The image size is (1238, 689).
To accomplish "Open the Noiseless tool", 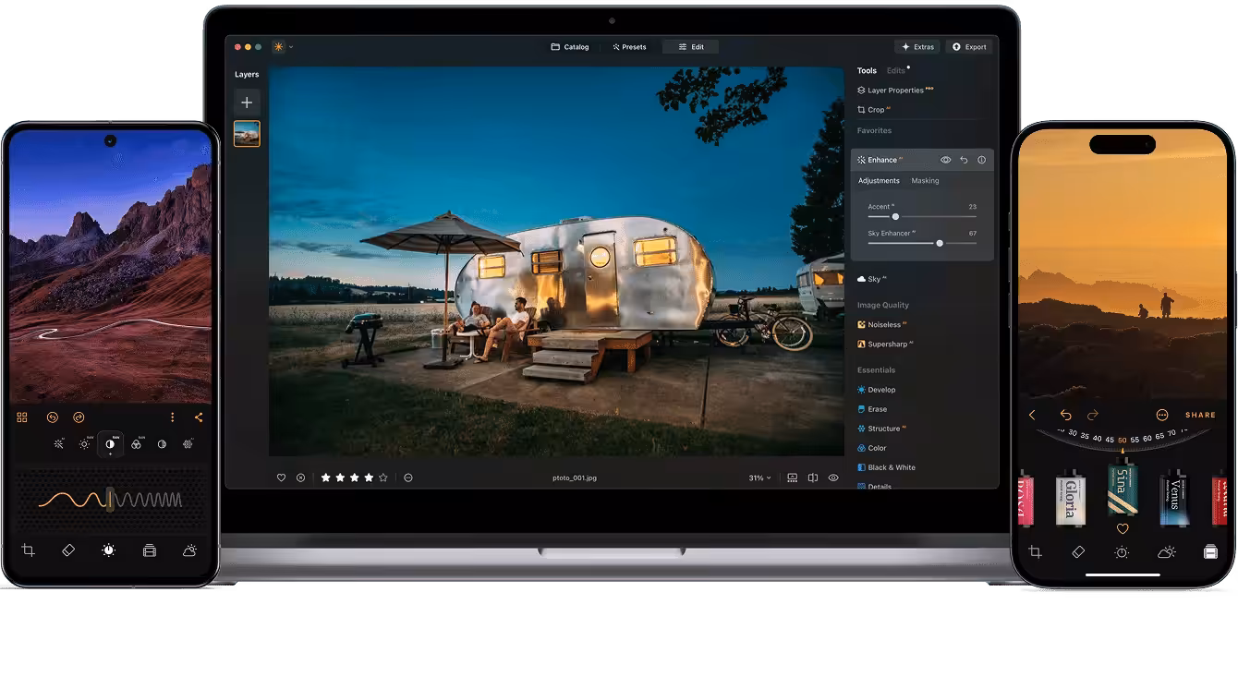I will click(x=883, y=324).
